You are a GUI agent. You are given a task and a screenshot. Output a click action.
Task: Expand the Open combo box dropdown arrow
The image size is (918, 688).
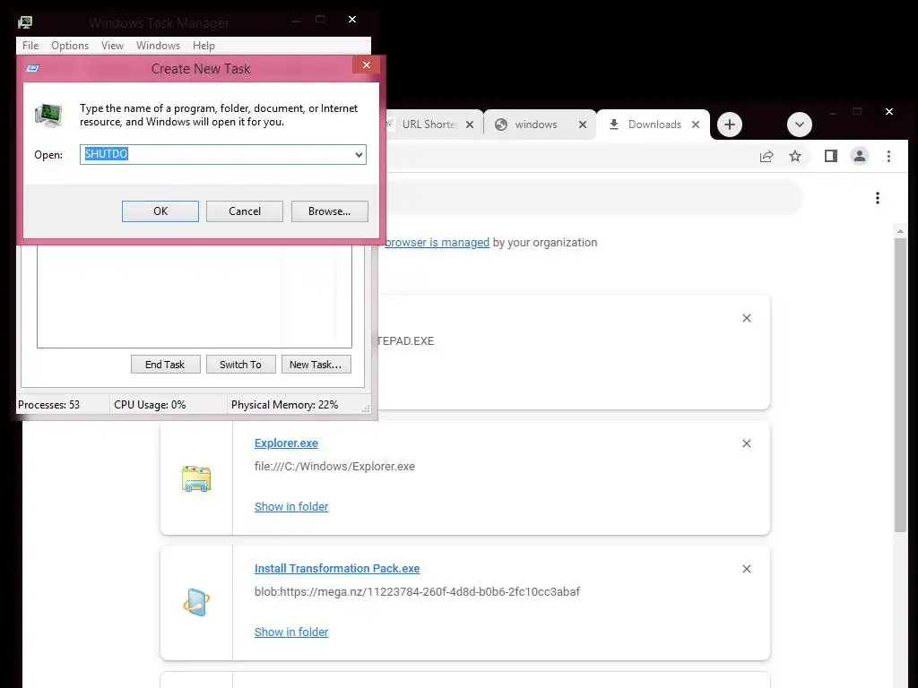[x=359, y=154]
